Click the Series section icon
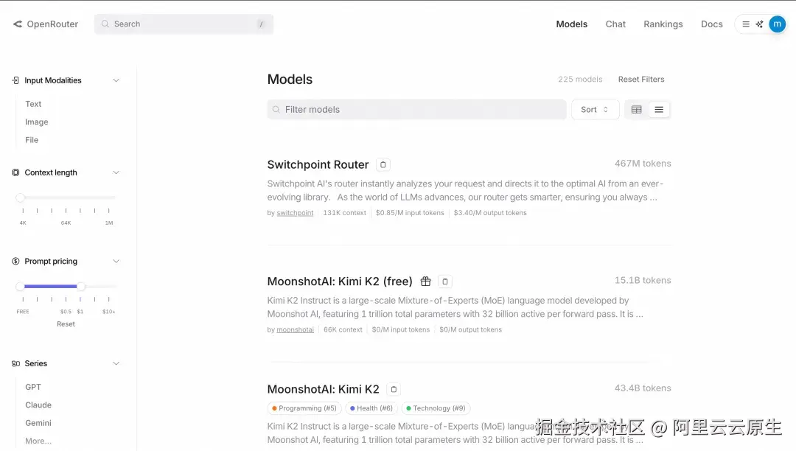The height and width of the screenshot is (451, 796). [15, 363]
